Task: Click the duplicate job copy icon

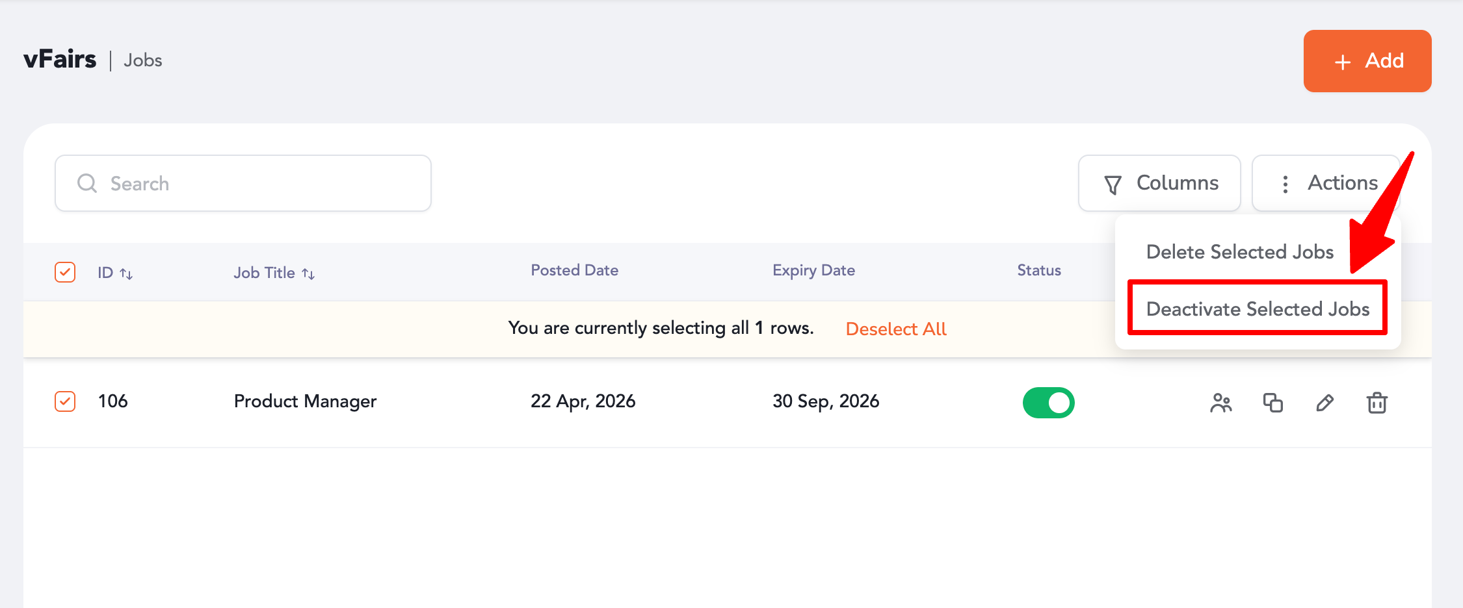Action: coord(1272,403)
